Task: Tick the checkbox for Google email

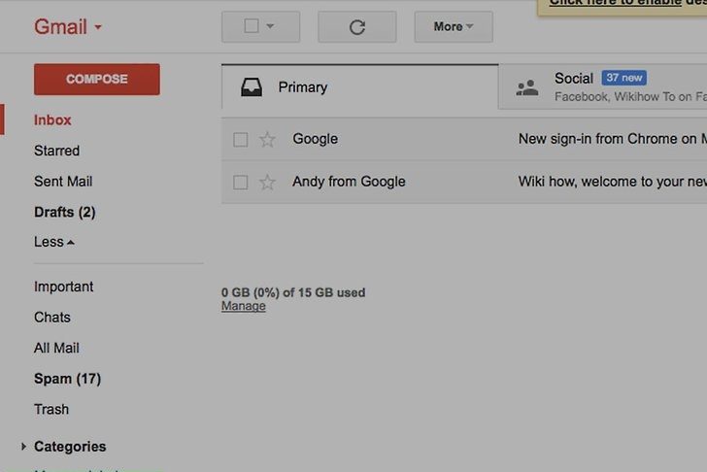Action: click(x=241, y=140)
